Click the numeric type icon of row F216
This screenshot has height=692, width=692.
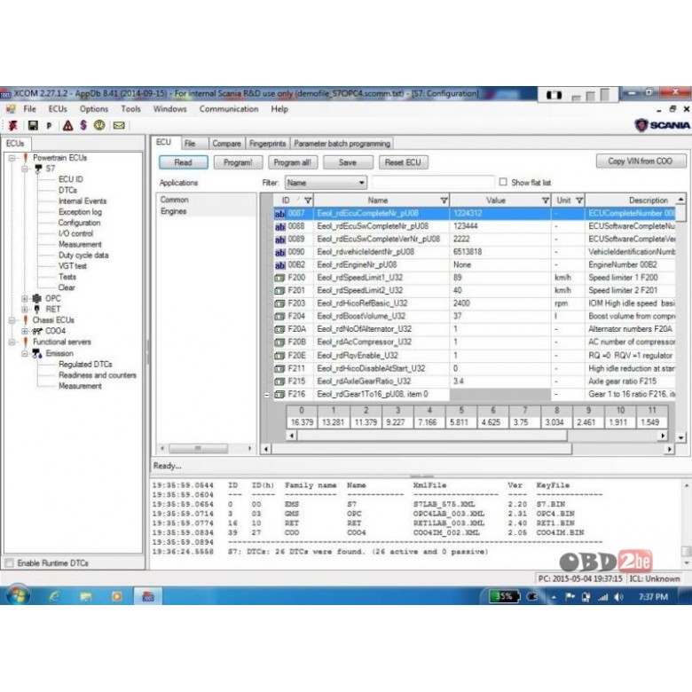pos(279,395)
